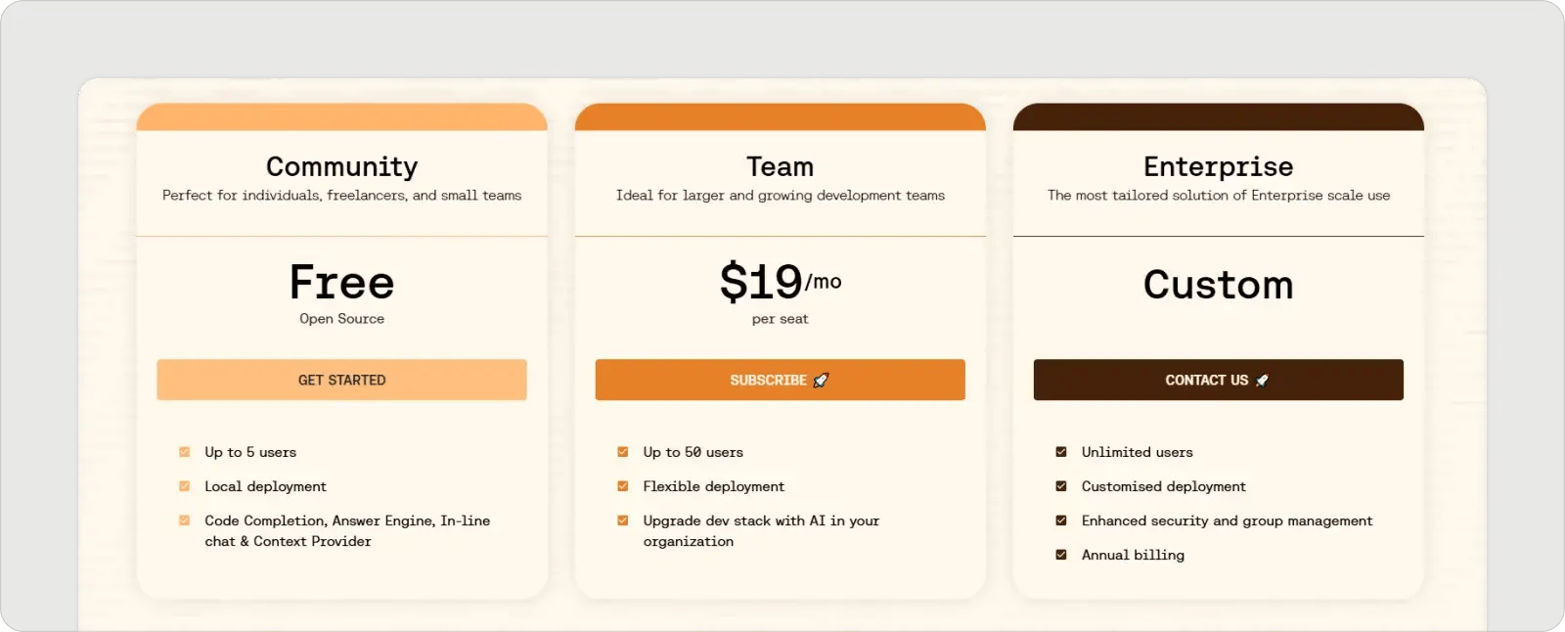Click rocket icon in SUBSCRIBE button
Viewport: 1565px width, 632px height.
[x=821, y=381]
